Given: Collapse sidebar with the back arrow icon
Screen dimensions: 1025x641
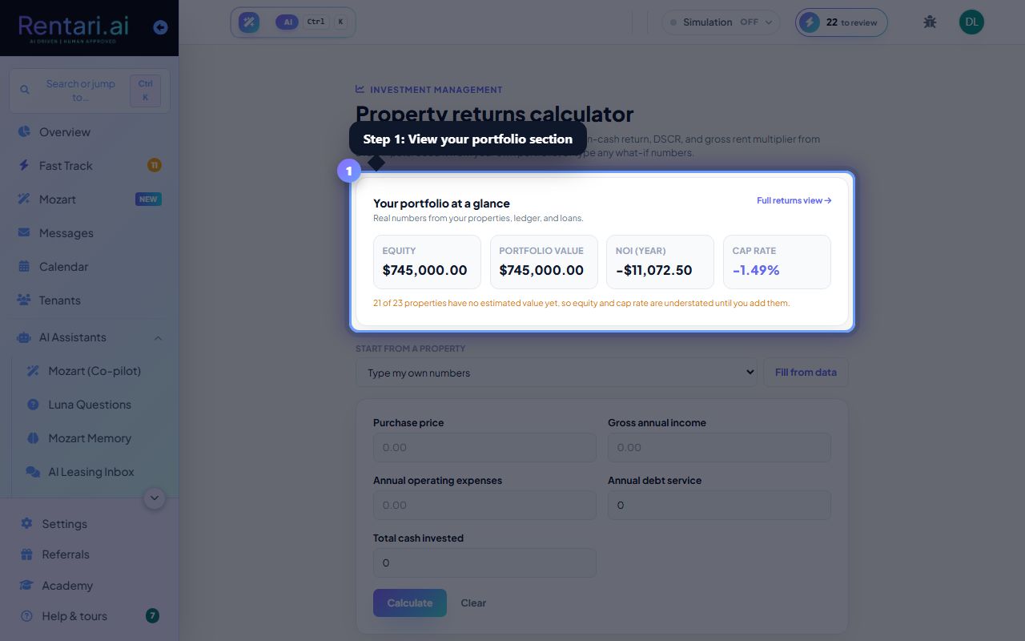Looking at the screenshot, I should 160,27.
